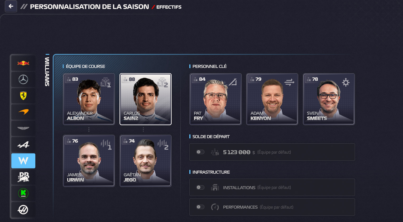
Task: Select the Racing Bulls team icon
Action: (23, 177)
